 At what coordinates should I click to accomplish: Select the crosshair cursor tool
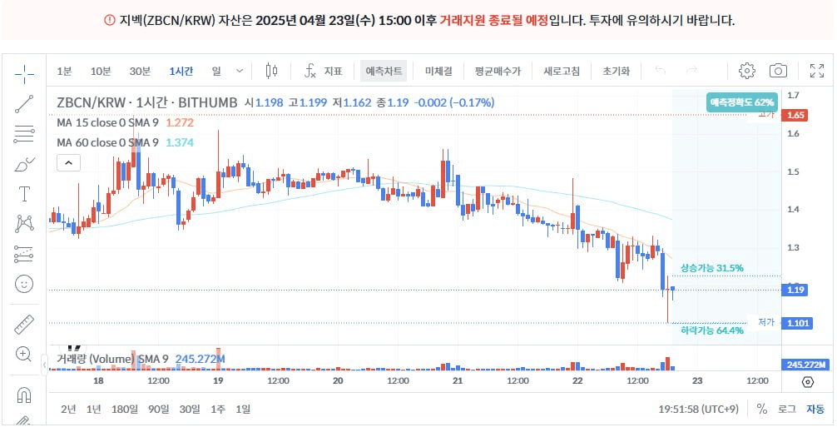[x=24, y=74]
